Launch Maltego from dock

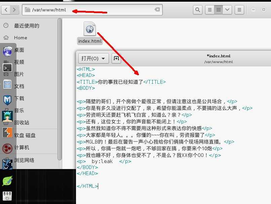[x=7, y=149]
